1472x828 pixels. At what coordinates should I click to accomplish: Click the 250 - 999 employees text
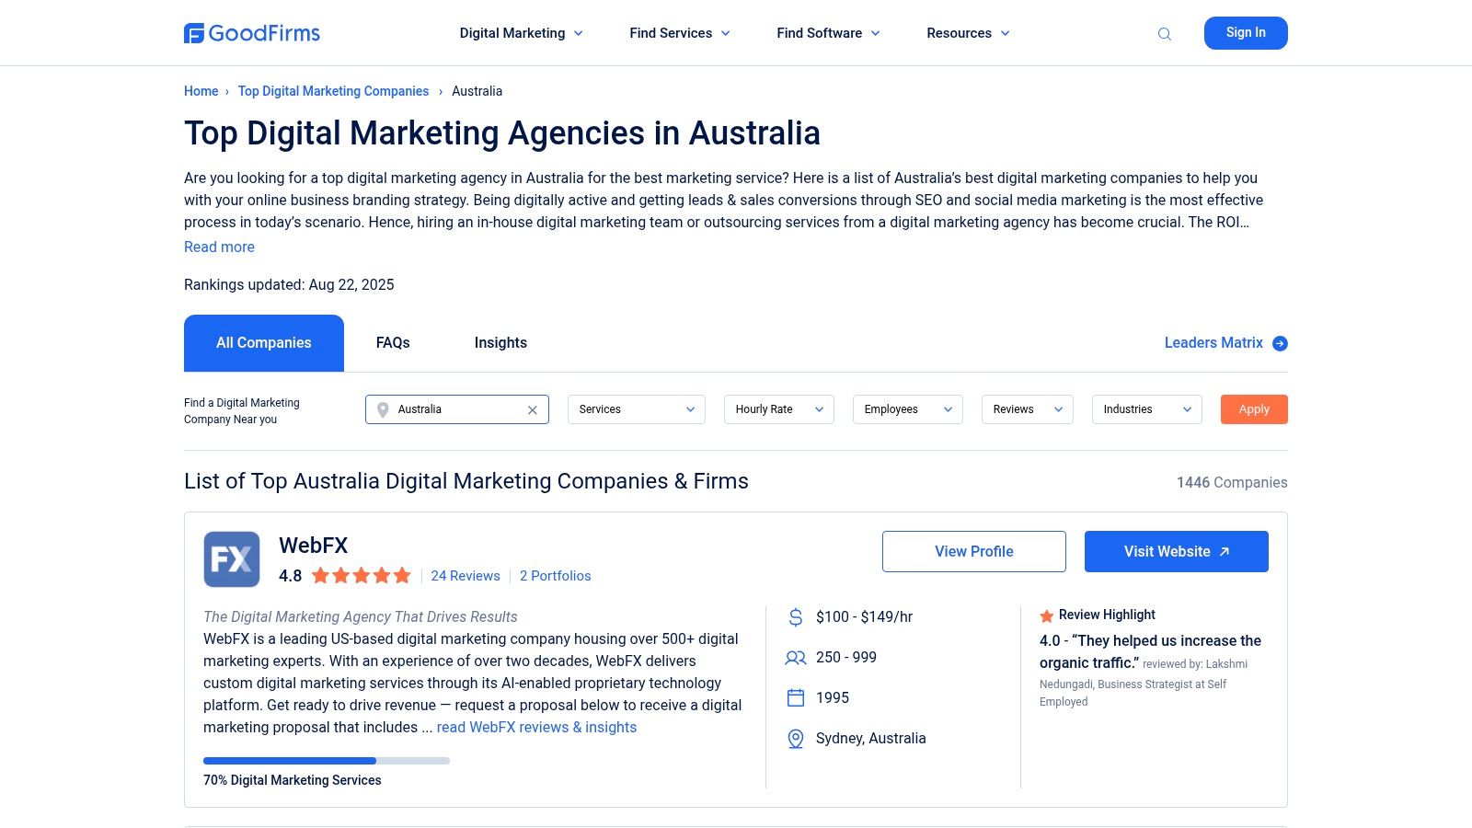click(846, 658)
